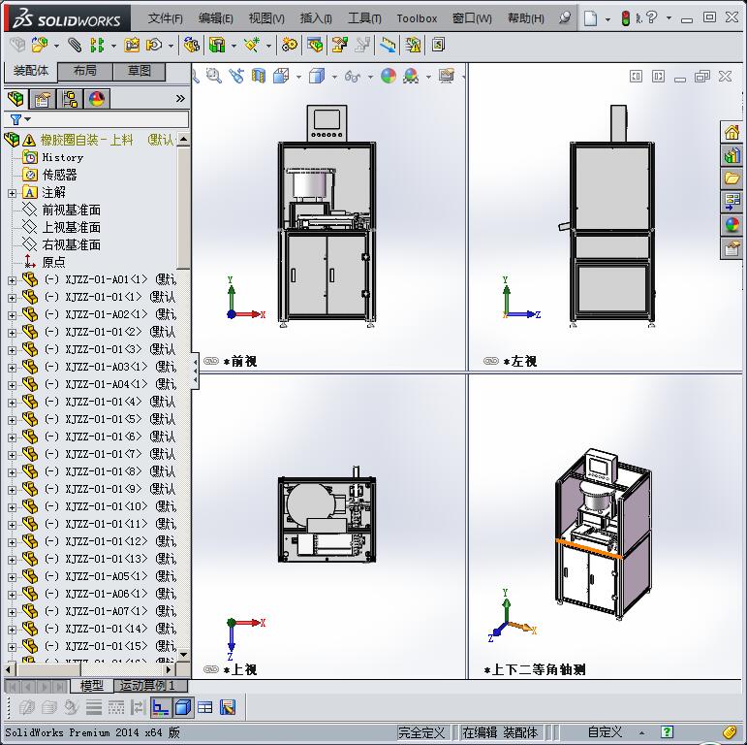
Task: Toggle link icon beside *左视 label
Action: tap(491, 361)
